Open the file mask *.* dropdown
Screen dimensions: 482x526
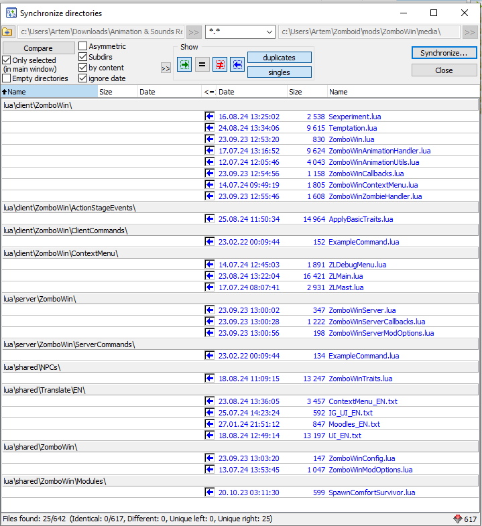(269, 31)
